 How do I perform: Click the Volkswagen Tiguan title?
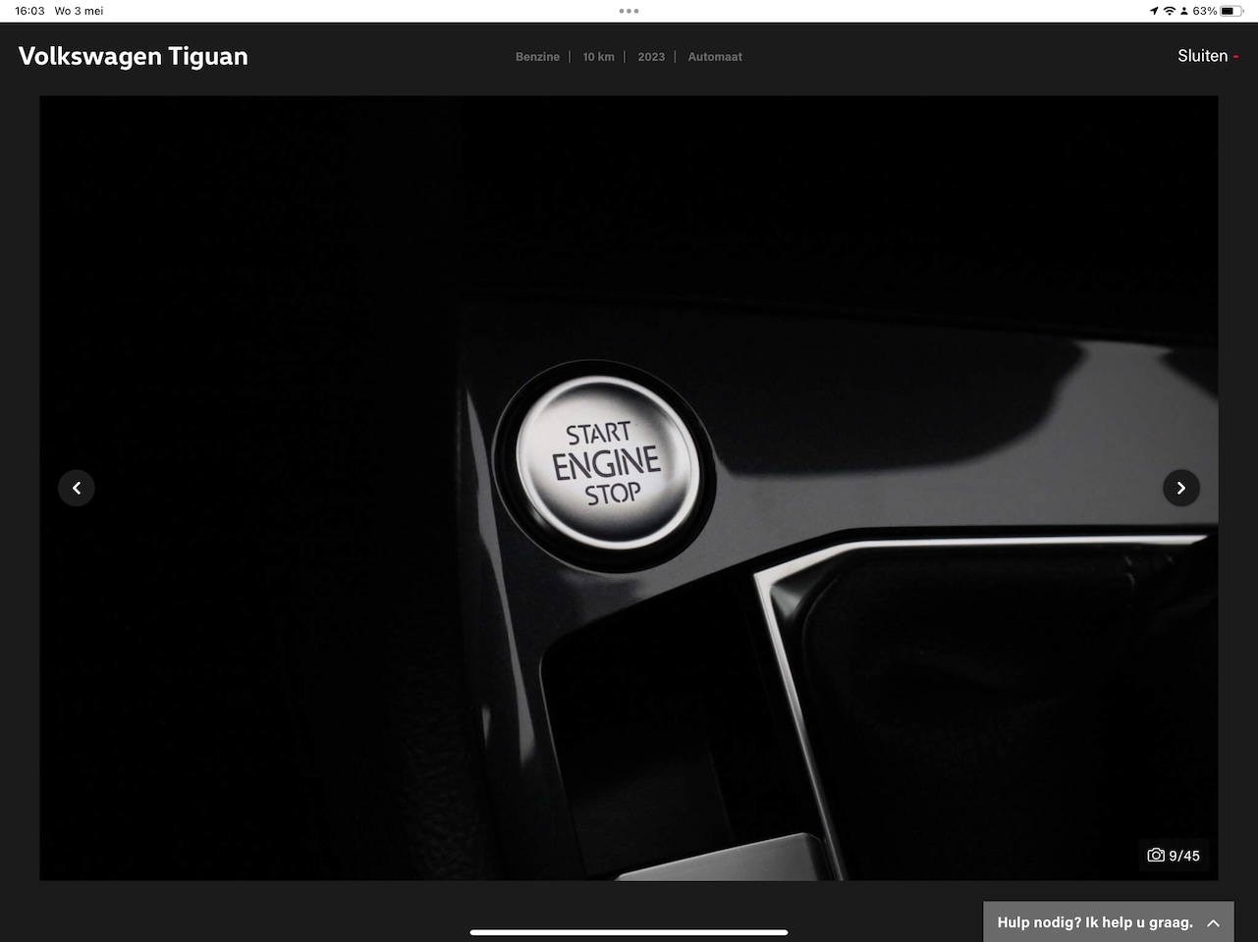pos(134,56)
